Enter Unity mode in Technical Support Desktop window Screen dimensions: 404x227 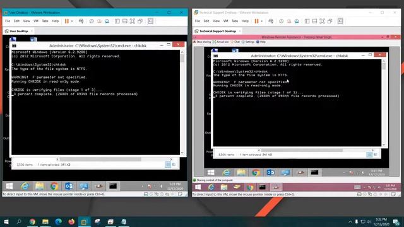click(x=330, y=21)
